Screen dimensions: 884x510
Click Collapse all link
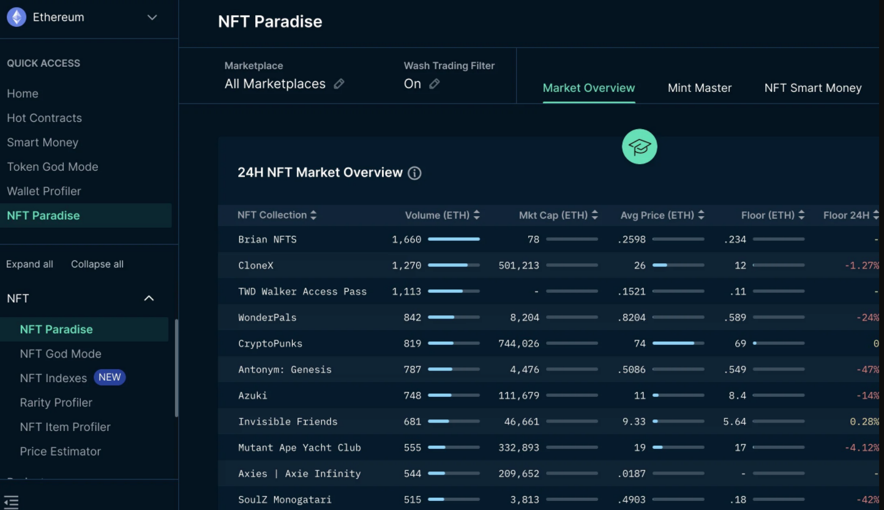coord(97,264)
